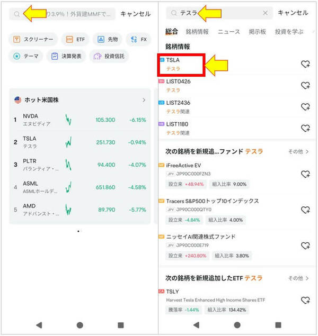Tap Android back button on right screen
The image size is (318, 336).
pos(196,325)
